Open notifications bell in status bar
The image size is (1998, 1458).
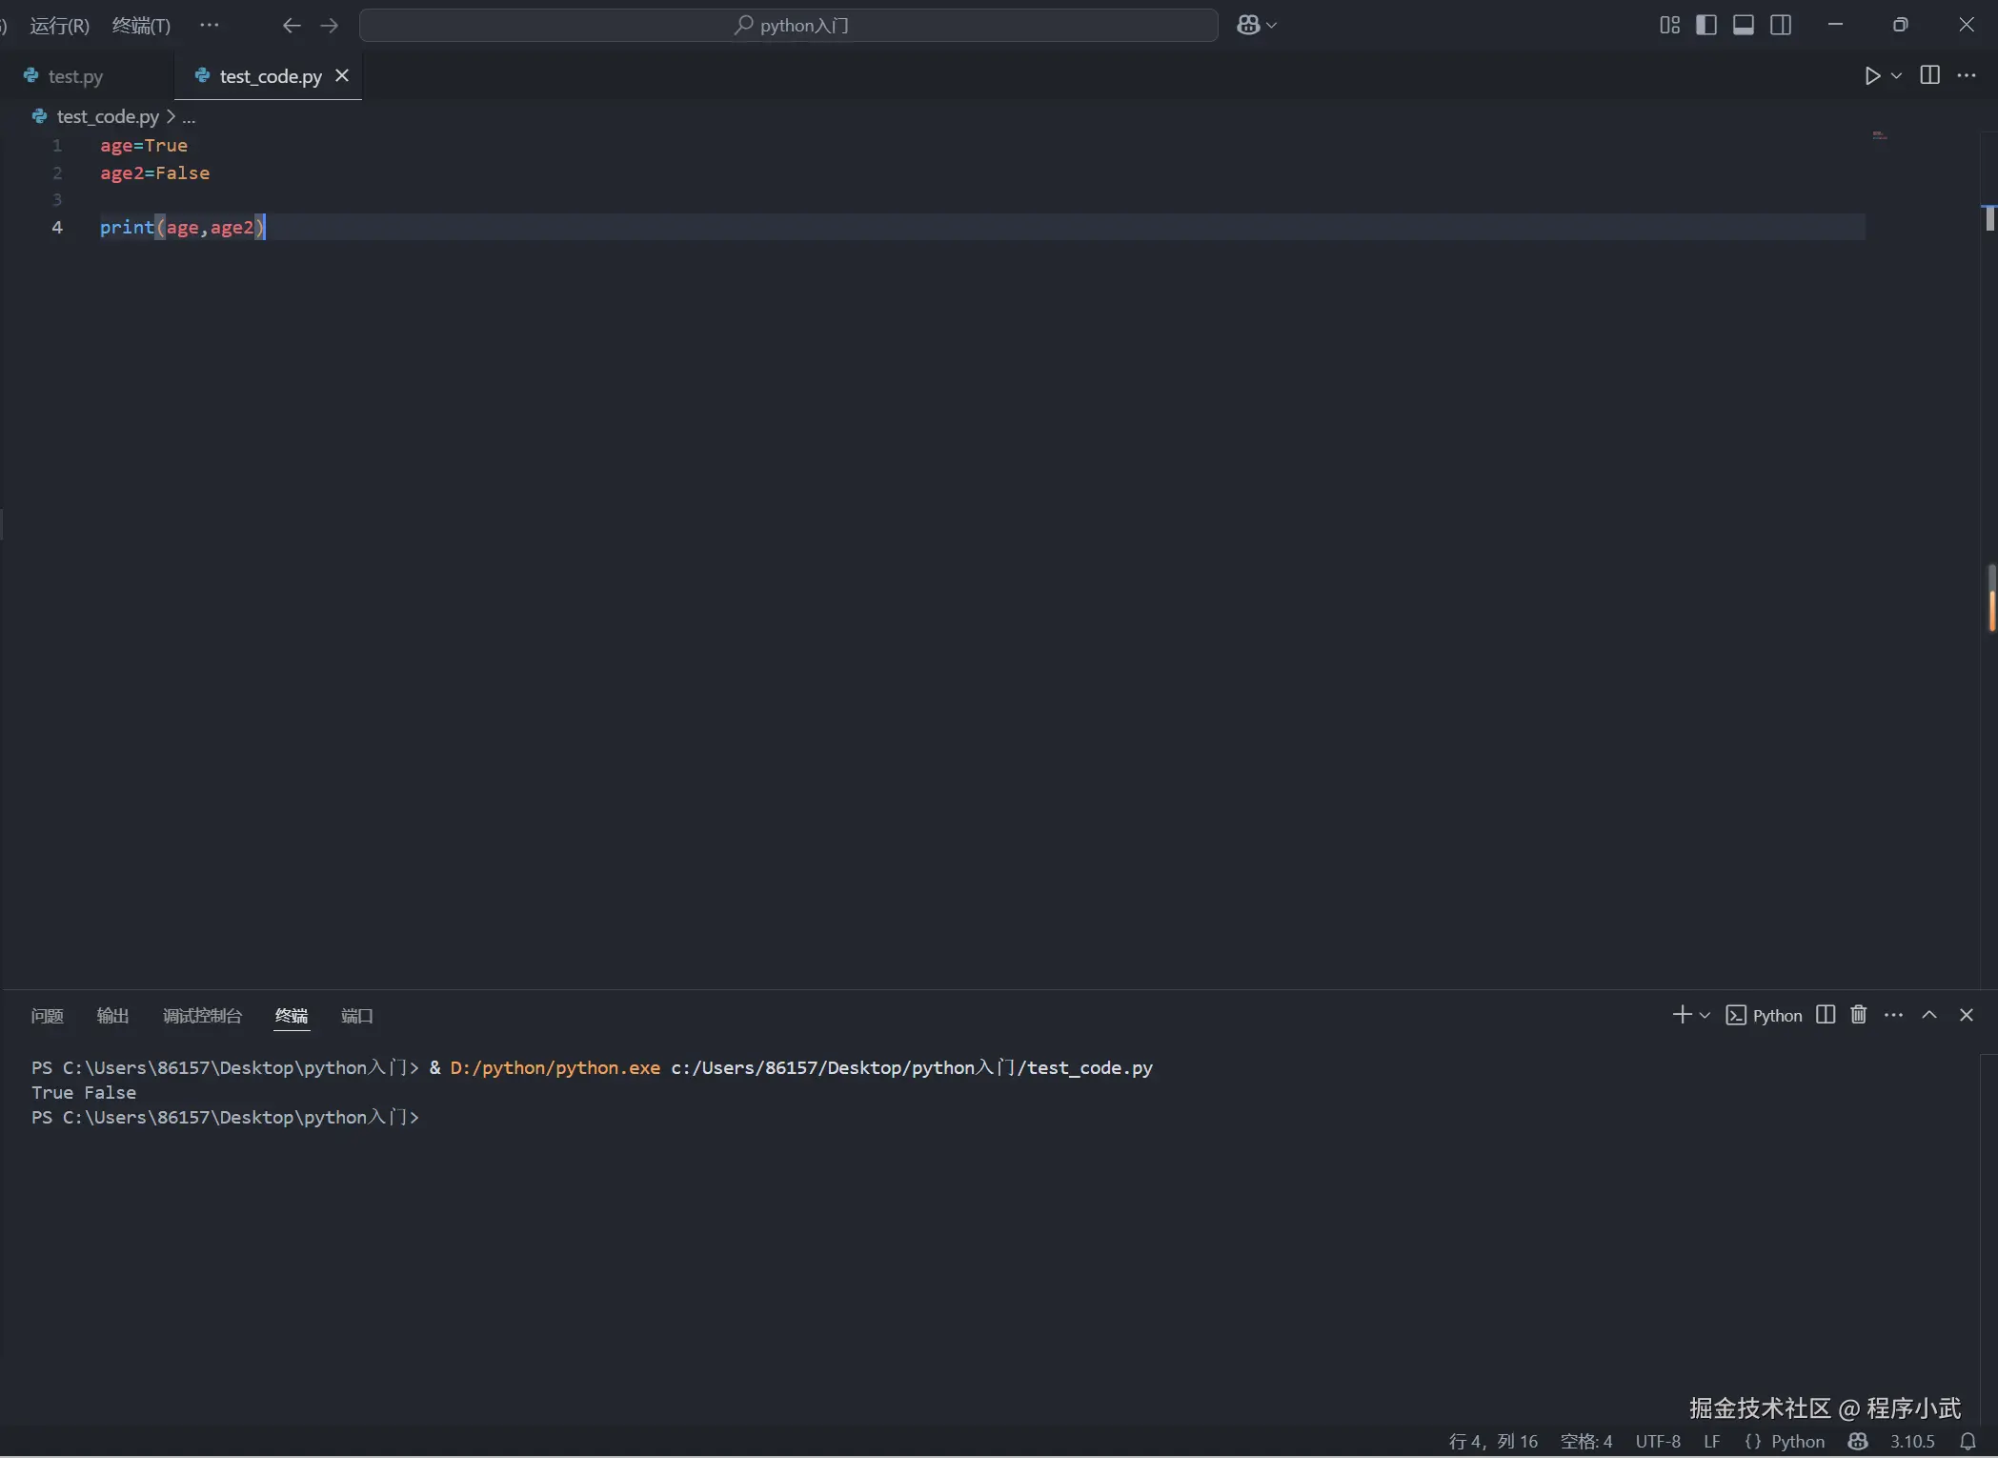coord(1968,1441)
